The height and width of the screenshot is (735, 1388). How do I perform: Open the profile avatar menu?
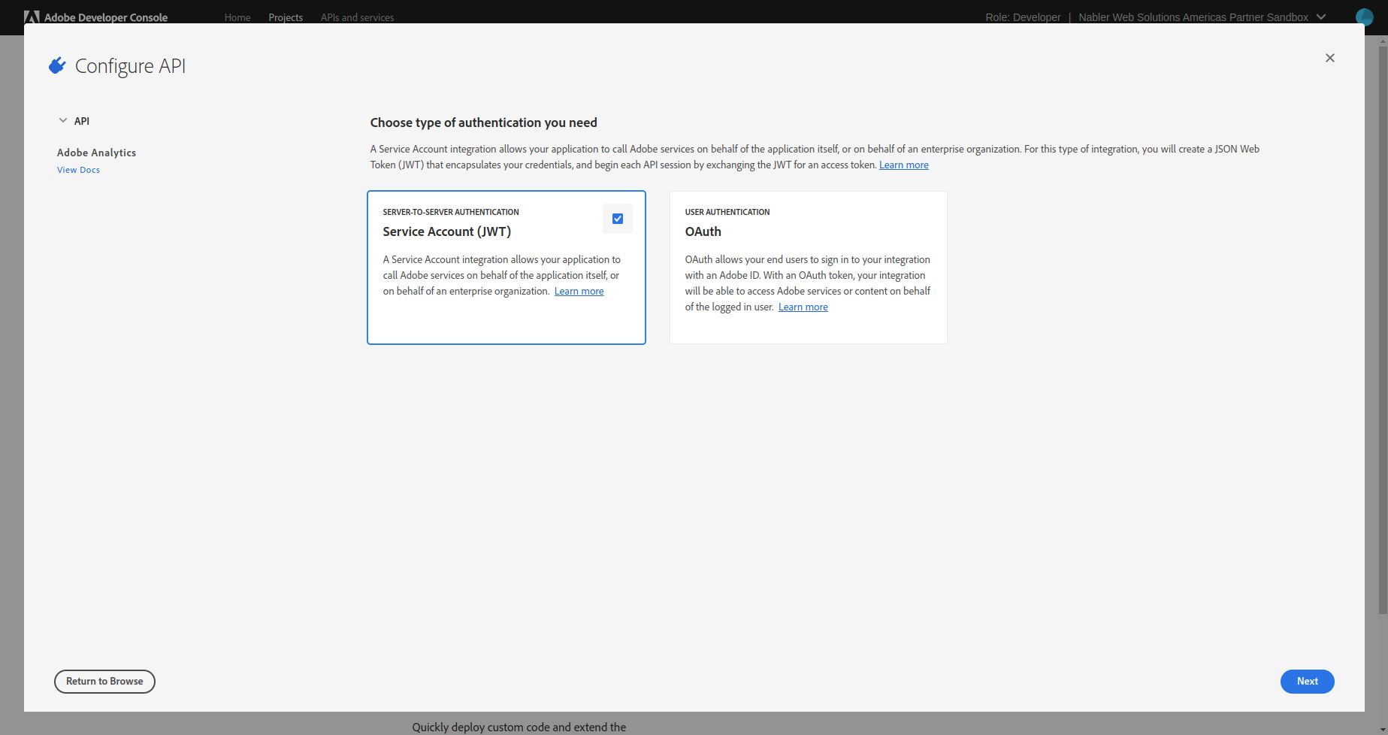[1365, 17]
